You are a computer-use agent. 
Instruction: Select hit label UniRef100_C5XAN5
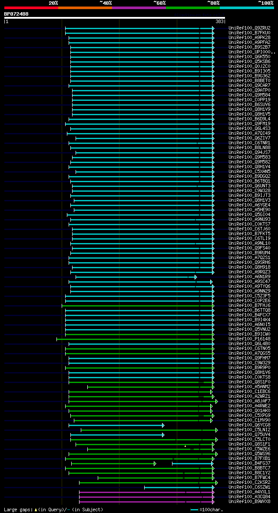[249, 171]
